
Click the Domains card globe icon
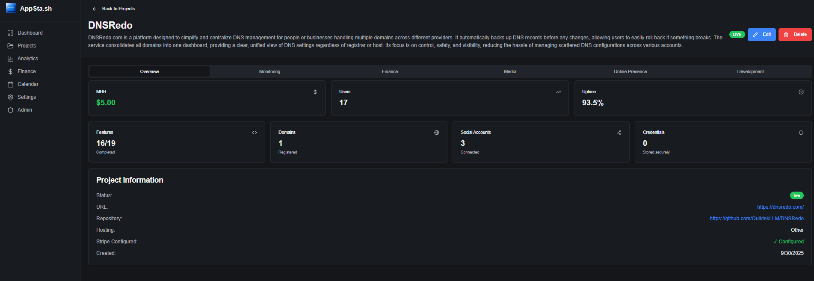(x=437, y=133)
